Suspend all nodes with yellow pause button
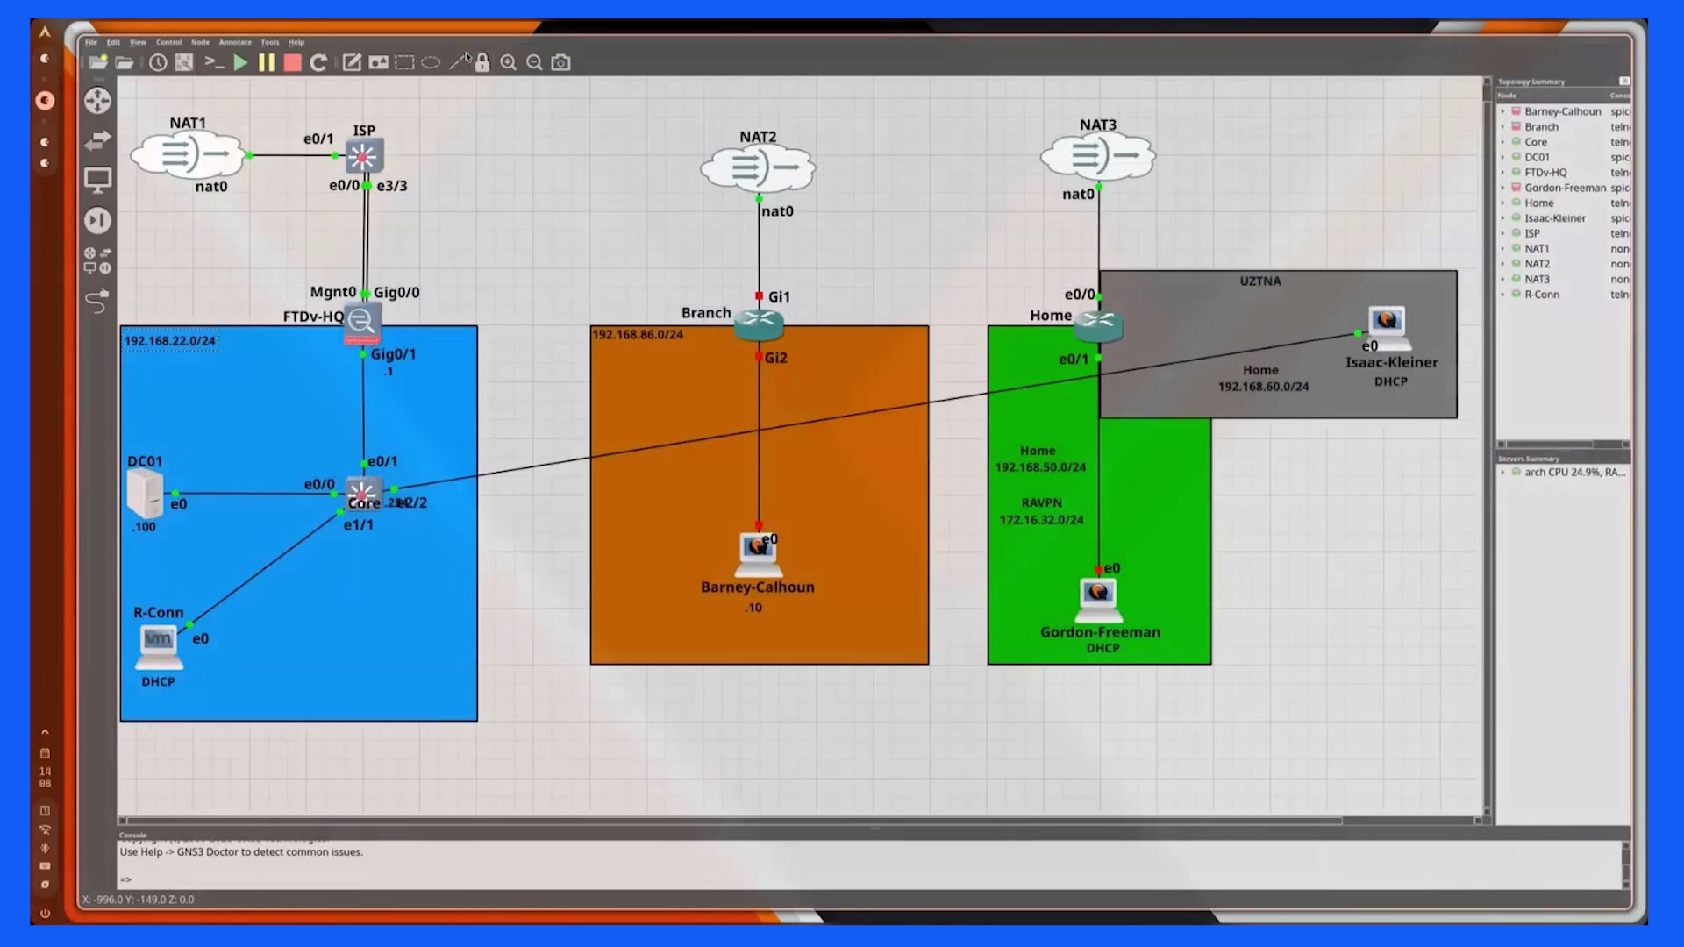Screen dimensions: 1684x947 pos(267,62)
